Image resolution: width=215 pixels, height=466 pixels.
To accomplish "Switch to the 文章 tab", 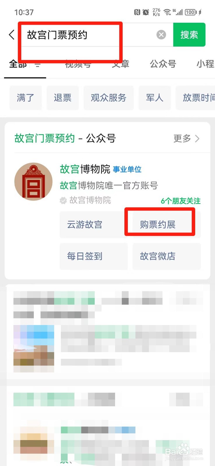I will click(x=120, y=64).
